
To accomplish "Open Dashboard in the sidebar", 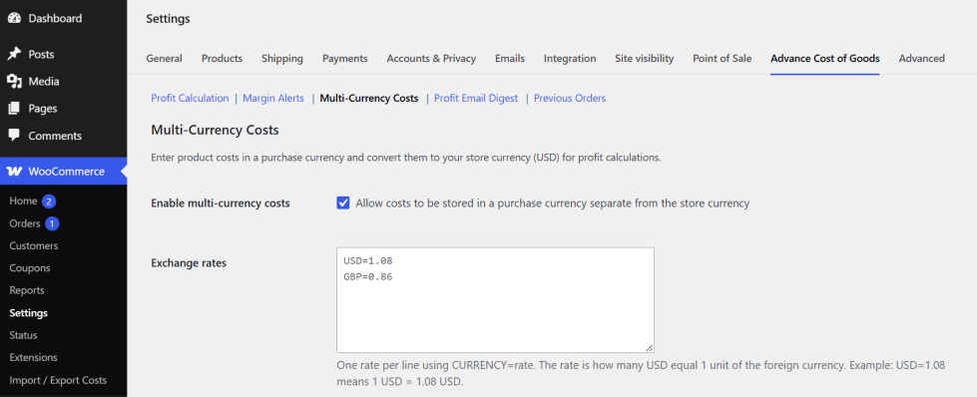I will 55,19.
